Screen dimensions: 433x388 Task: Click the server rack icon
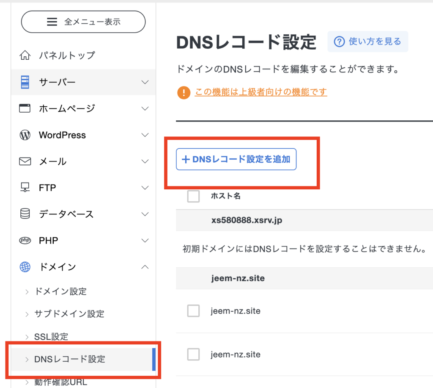(x=25, y=82)
